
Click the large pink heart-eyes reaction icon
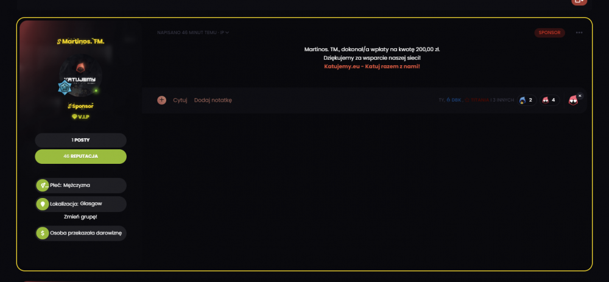(573, 100)
